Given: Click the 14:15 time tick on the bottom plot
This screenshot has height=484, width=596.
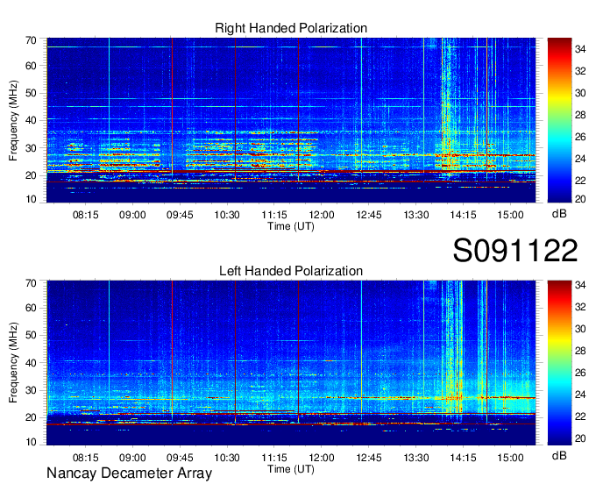Looking at the screenshot, I should pyautogui.click(x=463, y=458).
